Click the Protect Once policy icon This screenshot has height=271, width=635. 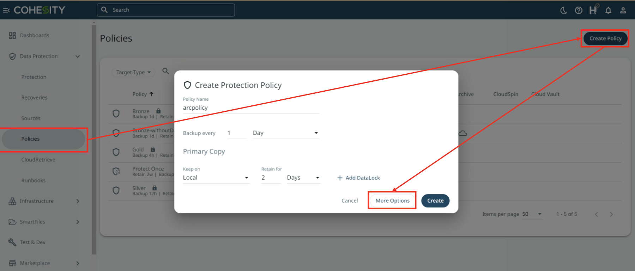pyautogui.click(x=116, y=172)
